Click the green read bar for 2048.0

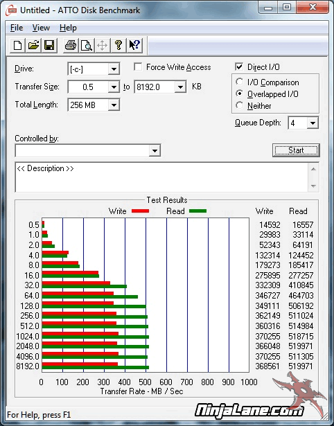(96, 347)
